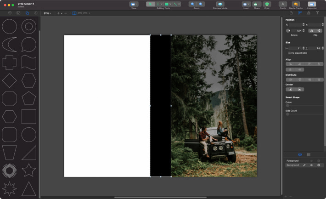Click the Y position input field
The width and height of the screenshot is (326, 199).
tap(315, 24)
